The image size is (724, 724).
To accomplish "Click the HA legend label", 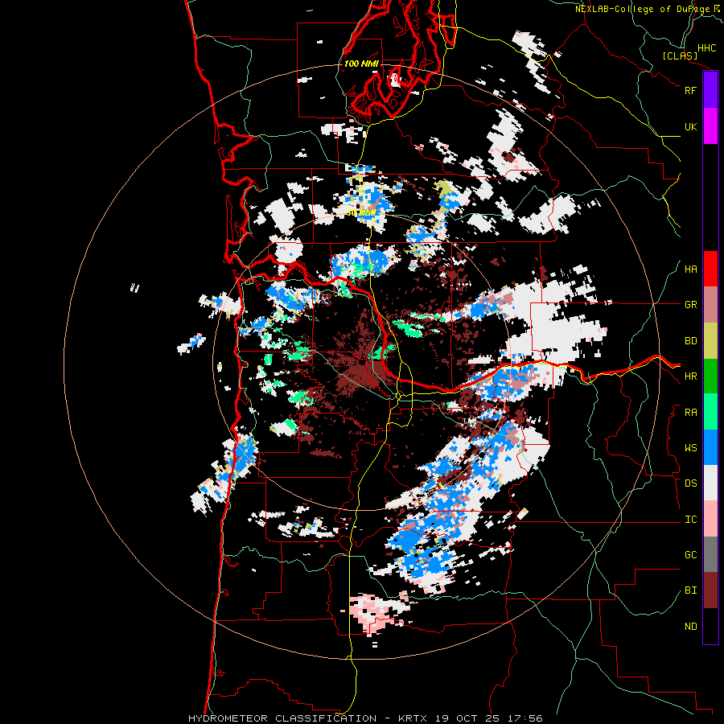I will click(690, 269).
